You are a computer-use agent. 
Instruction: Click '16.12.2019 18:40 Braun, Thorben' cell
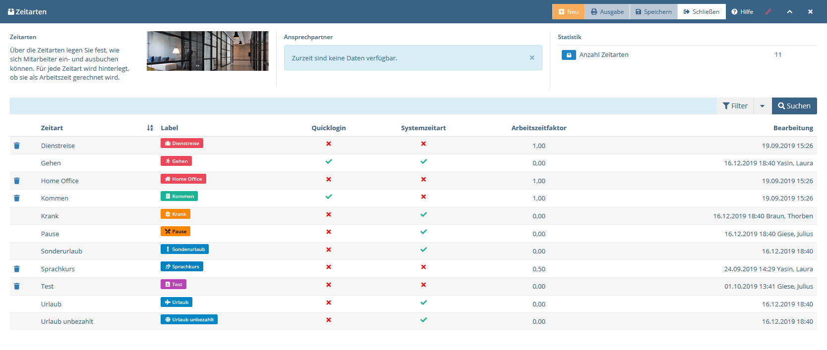click(x=763, y=216)
